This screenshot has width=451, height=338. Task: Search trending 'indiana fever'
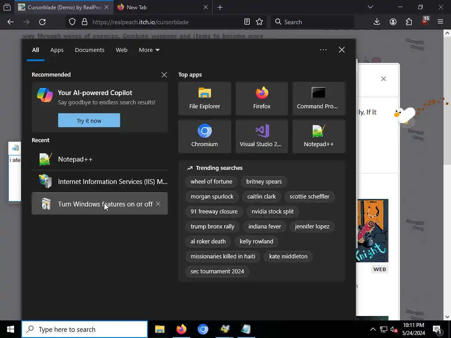[x=265, y=227]
